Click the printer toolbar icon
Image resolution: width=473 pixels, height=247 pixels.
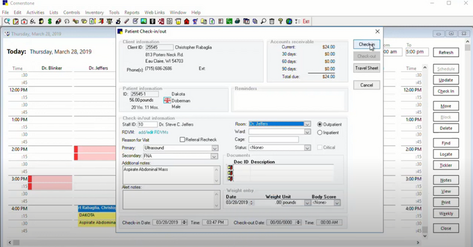238,21
